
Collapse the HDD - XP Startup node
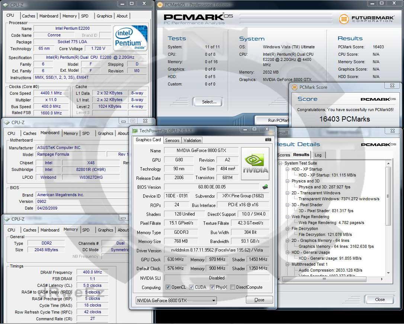click(x=288, y=169)
